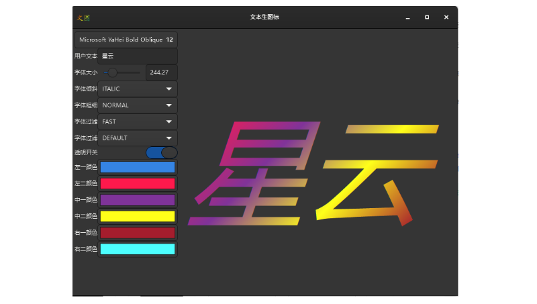
Task: Toggle the 透明开关 switch
Action: tap(162, 153)
